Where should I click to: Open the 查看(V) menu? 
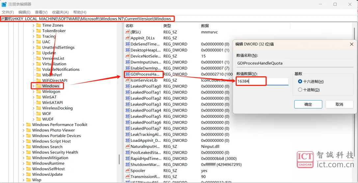coord(41,12)
